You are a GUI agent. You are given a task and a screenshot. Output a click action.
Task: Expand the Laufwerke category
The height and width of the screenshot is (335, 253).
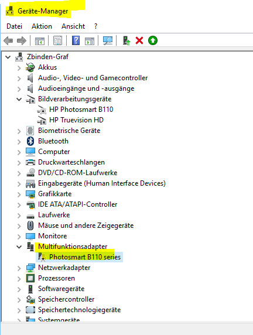click(x=19, y=216)
